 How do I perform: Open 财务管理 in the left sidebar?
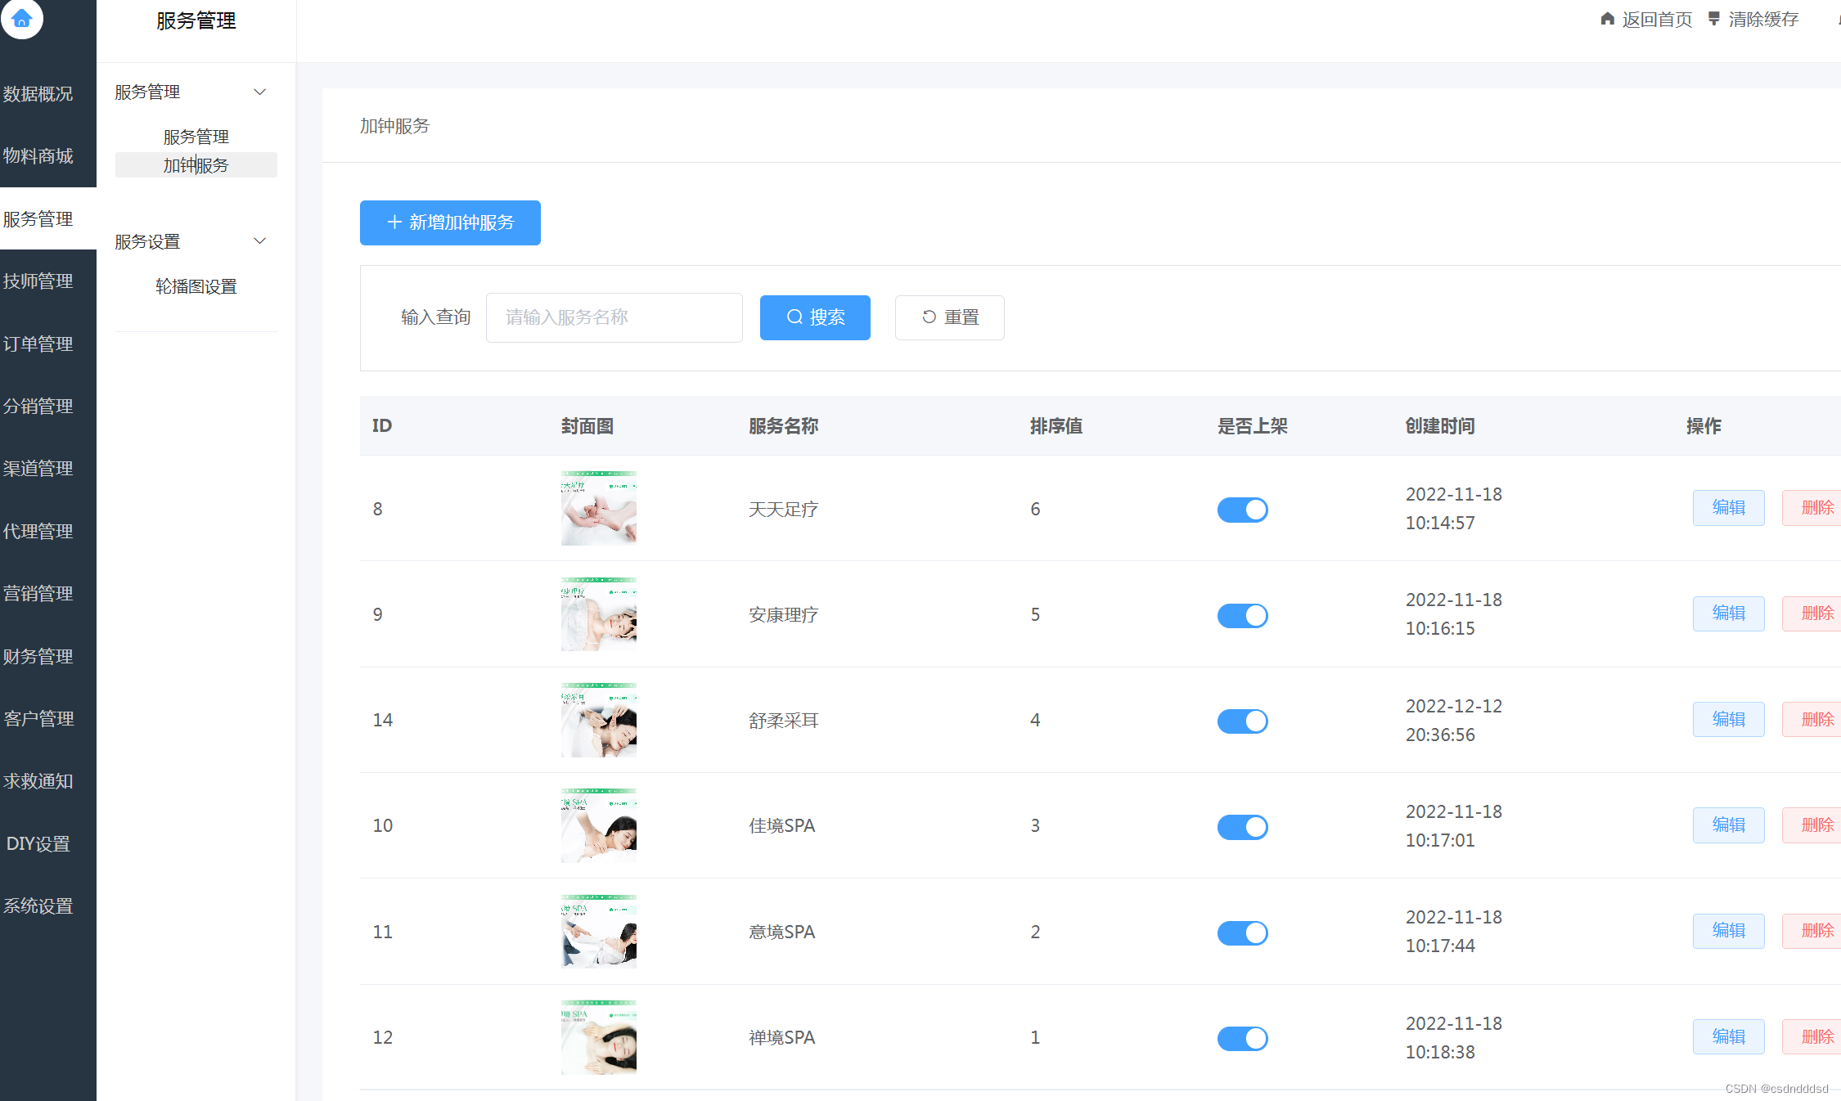(38, 656)
